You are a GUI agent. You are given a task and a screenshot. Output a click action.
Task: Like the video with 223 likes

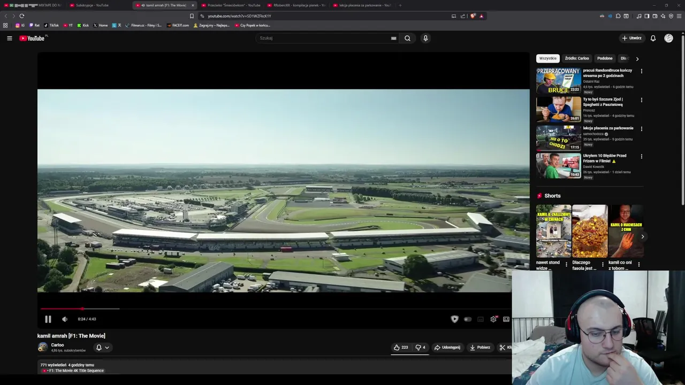tap(401, 348)
